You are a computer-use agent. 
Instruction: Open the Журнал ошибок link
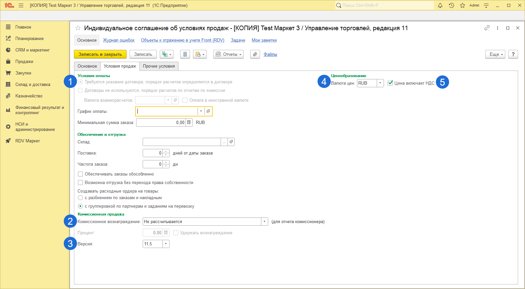(119, 40)
